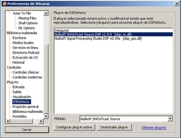Click Configurar plug-in activo button
This screenshot has width=181, height=138.
pos(74,127)
